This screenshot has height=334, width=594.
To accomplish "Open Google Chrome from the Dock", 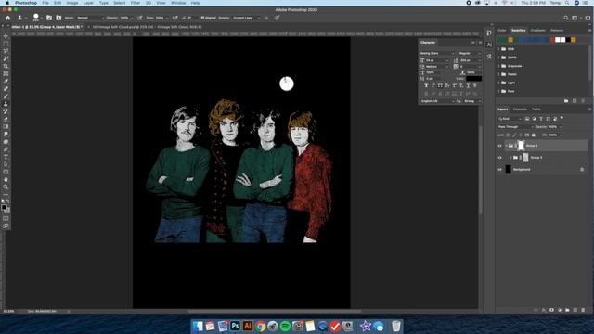I will (260, 326).
